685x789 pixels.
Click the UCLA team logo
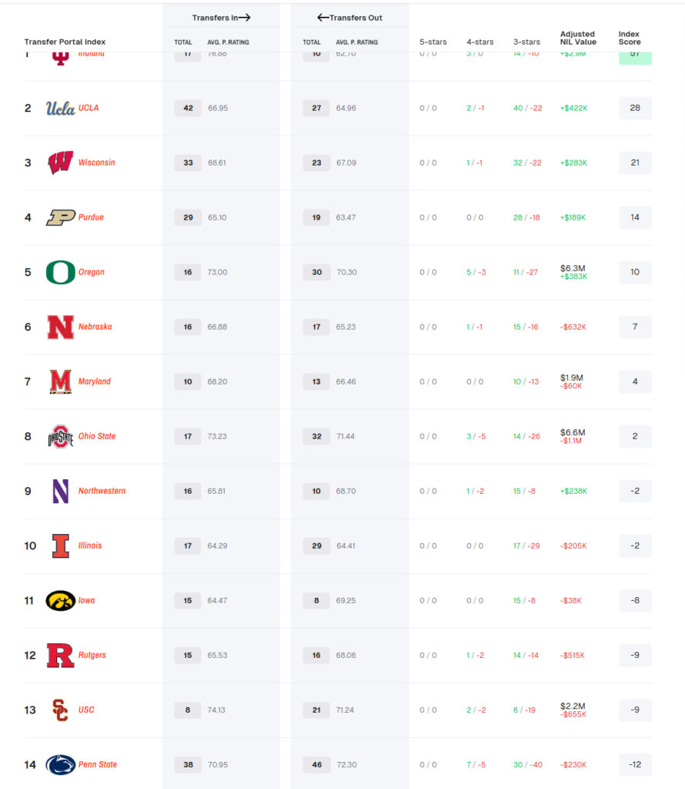(x=60, y=108)
